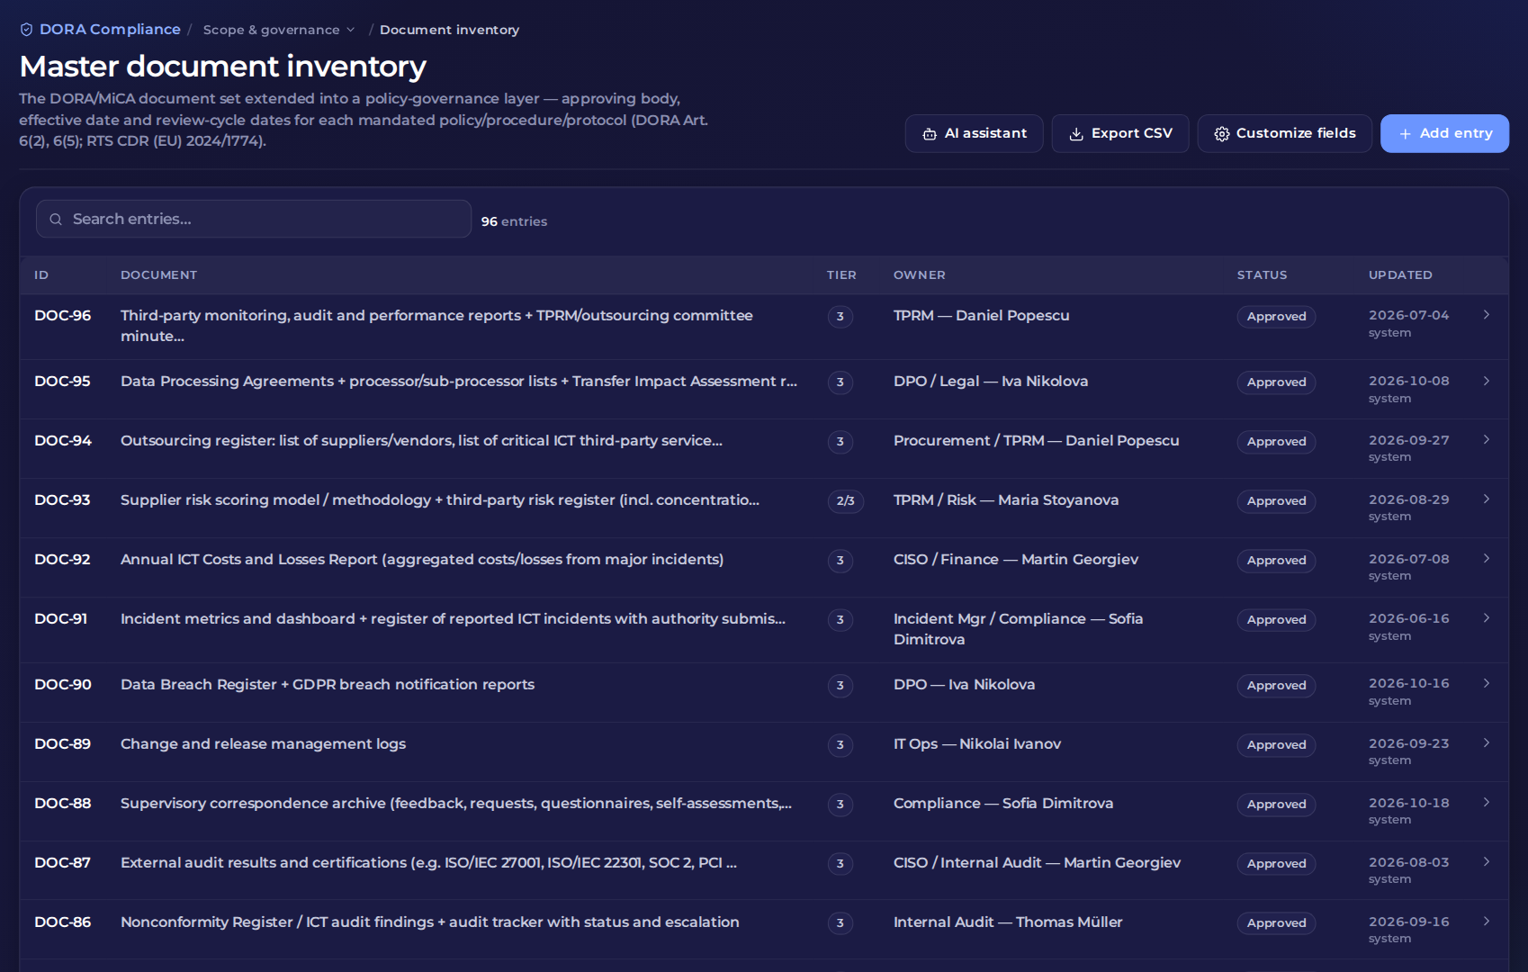Select the DOC-91 ID cell
This screenshot has height=972, width=1528.
(61, 619)
